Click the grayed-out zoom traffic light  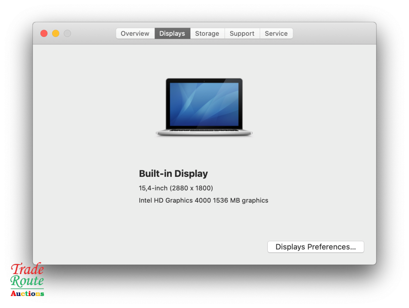click(68, 33)
